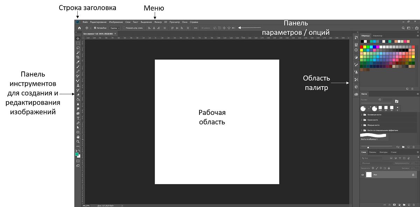Select the Eyedropper tool

[78, 62]
